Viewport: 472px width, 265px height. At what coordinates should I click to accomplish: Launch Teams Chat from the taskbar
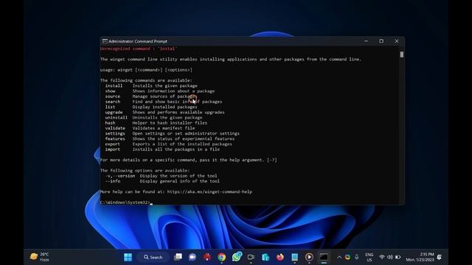[x=192, y=257]
